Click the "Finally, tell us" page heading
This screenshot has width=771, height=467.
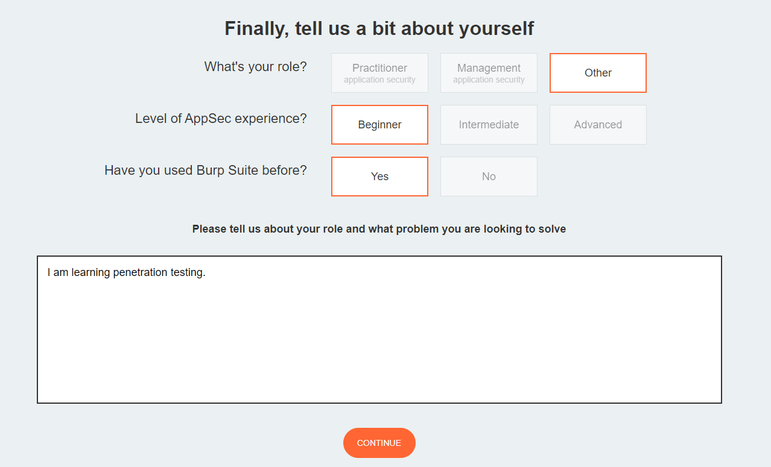click(x=379, y=28)
